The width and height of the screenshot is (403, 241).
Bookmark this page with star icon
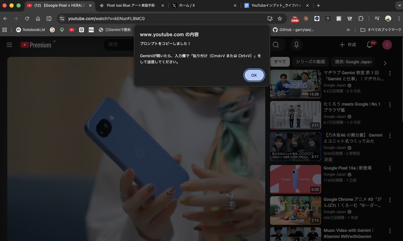tap(280, 19)
